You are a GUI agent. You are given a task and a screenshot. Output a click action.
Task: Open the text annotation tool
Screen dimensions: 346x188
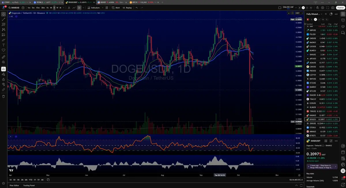[3, 45]
